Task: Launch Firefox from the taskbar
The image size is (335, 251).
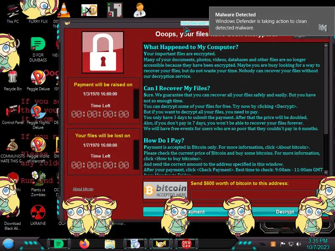Action: [84, 244]
